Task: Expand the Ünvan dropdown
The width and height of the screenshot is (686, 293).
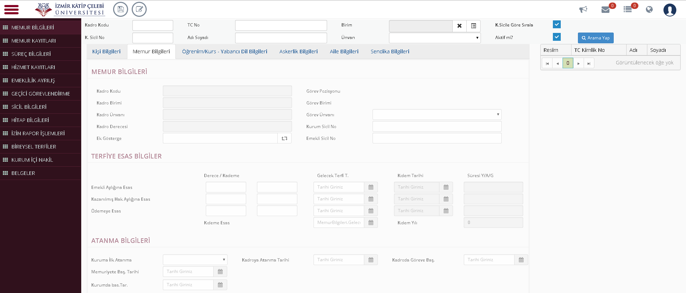Action: pyautogui.click(x=435, y=38)
